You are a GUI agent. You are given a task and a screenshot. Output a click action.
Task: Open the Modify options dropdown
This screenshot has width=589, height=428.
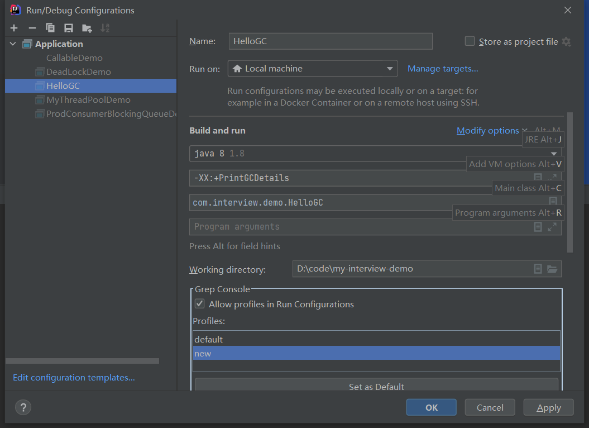(x=491, y=130)
